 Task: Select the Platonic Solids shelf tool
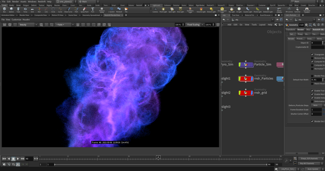point(102,10)
